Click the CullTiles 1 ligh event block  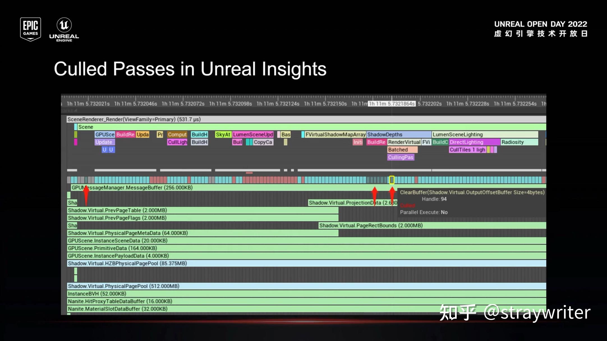point(467,150)
